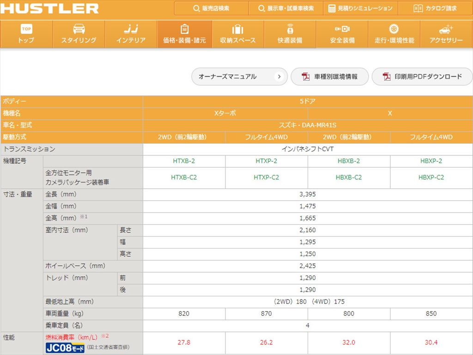Expand the オーナーズマニュアル arrow button
The height and width of the screenshot is (355, 473).
279,77
